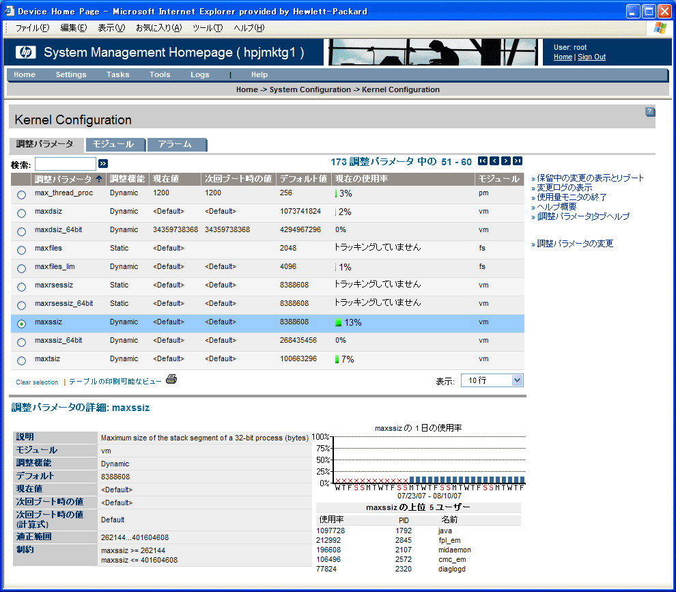The width and height of the screenshot is (676, 592).
Task: Switch to the 調整パラメータ tab
Action: [45, 145]
